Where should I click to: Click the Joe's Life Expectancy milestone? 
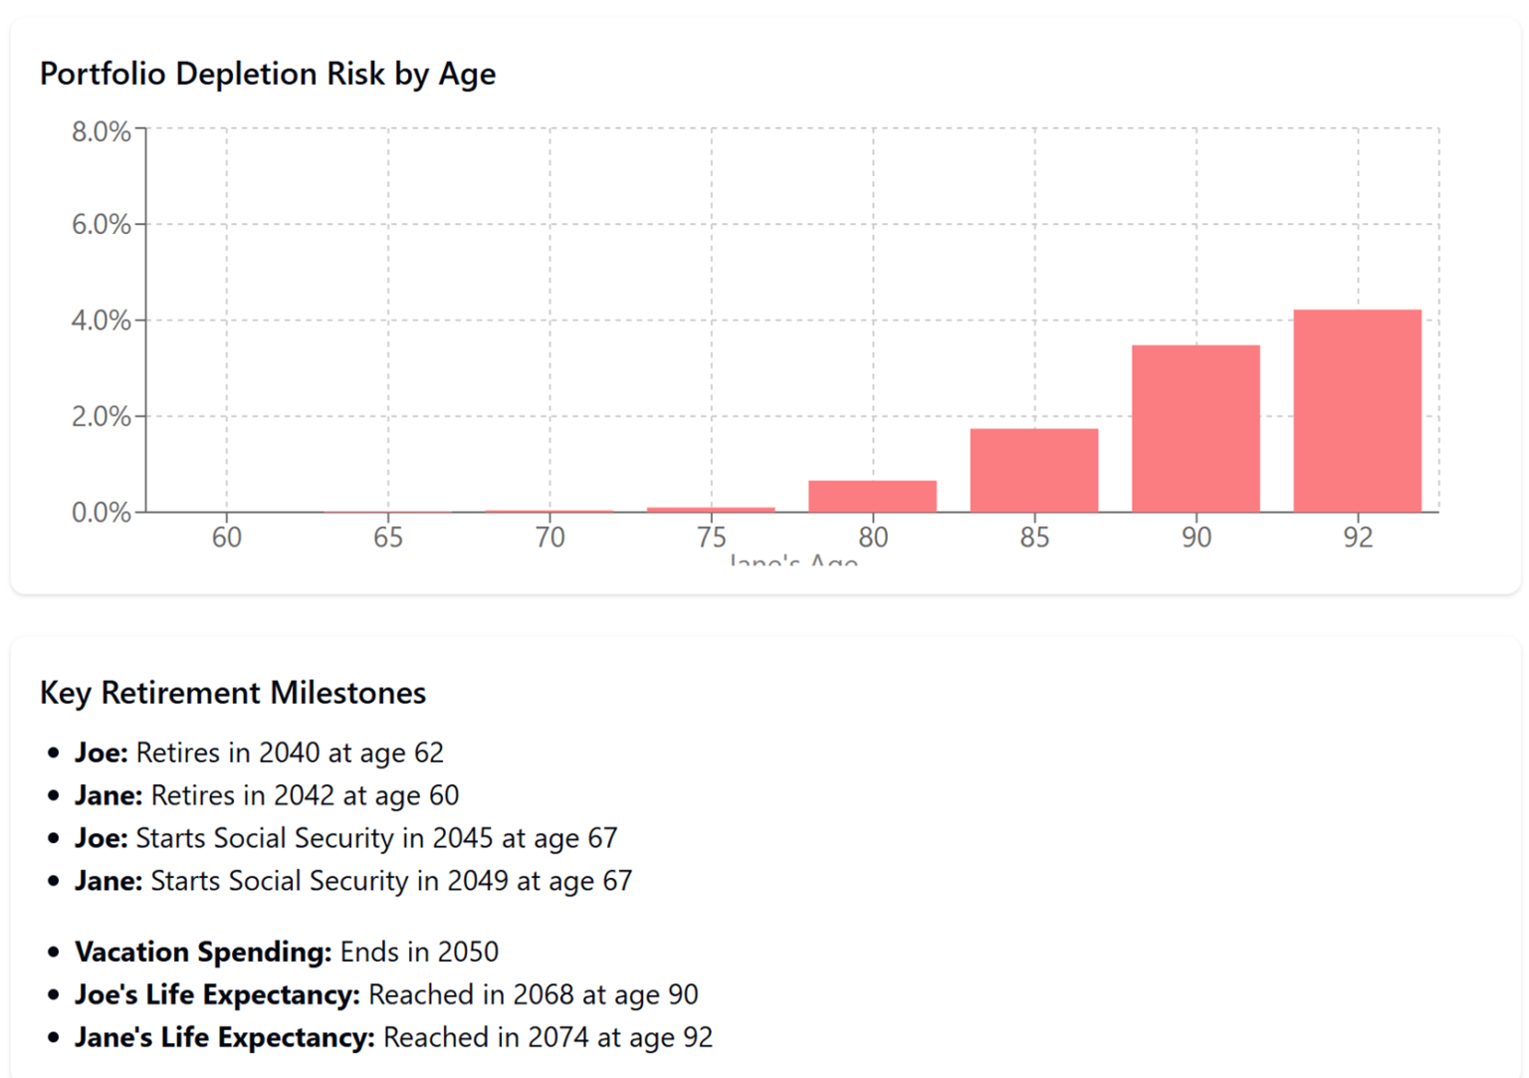pyautogui.click(x=386, y=994)
